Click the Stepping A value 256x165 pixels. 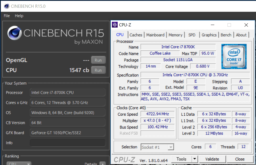pyautogui.click(x=240, y=81)
